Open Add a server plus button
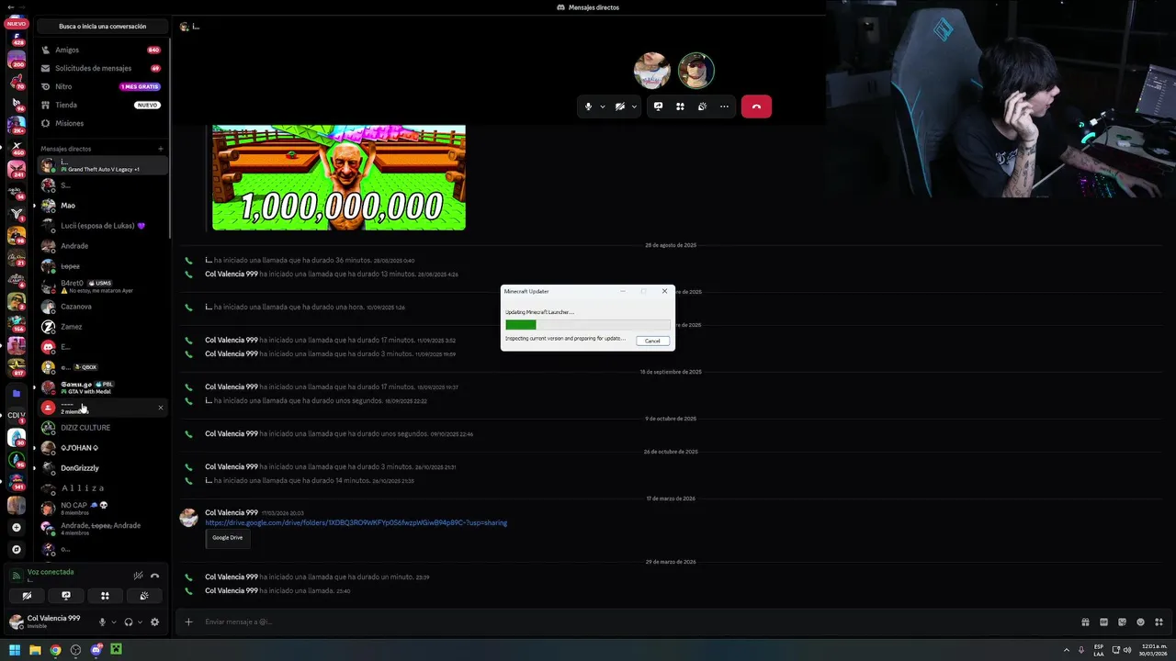The width and height of the screenshot is (1176, 661). (x=16, y=528)
